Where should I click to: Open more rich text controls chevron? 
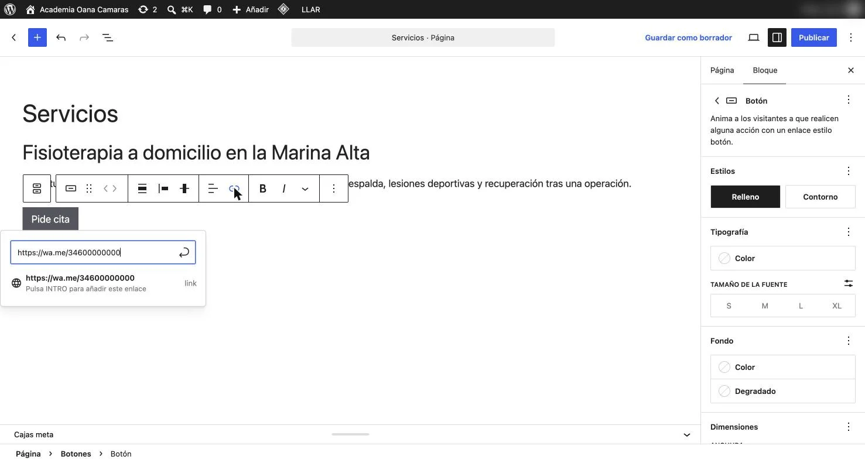point(305,188)
